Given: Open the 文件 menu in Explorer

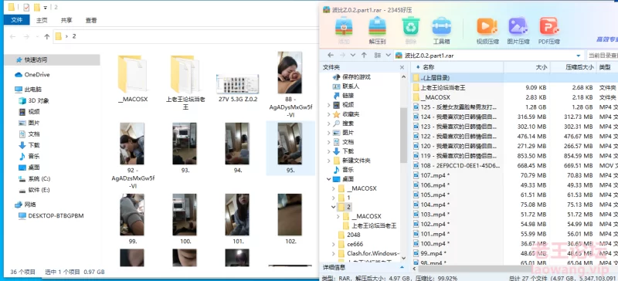Looking at the screenshot, I should (16, 20).
